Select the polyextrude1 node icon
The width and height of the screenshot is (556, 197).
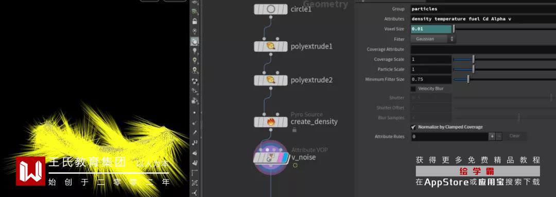click(x=271, y=46)
